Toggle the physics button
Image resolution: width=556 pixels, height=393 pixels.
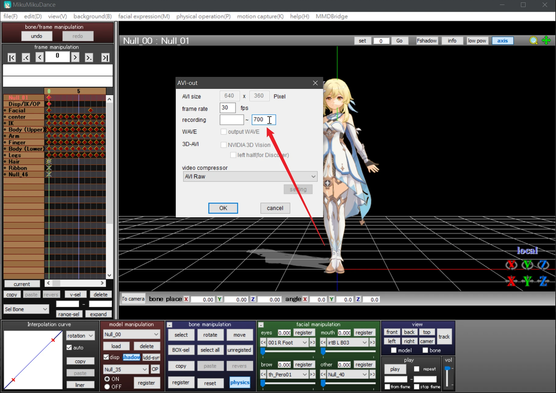pyautogui.click(x=240, y=382)
